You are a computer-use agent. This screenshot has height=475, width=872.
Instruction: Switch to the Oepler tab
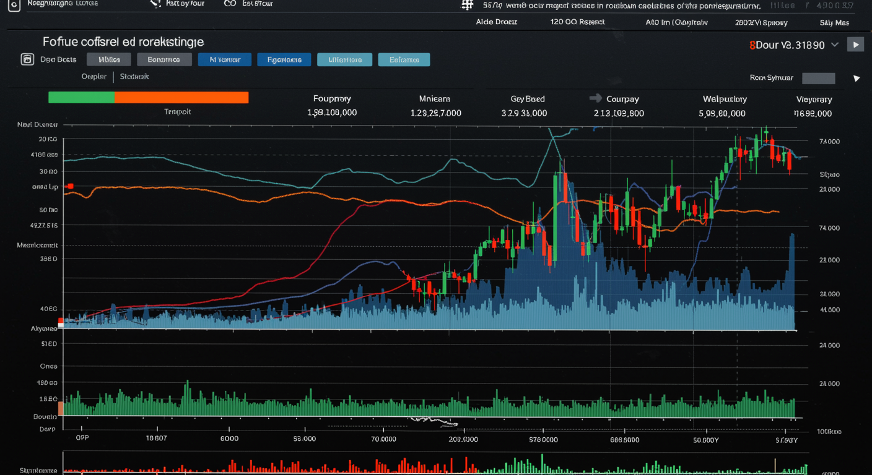tap(94, 76)
